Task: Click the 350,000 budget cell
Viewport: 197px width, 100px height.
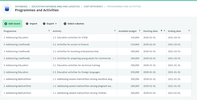Action: coord(129,38)
